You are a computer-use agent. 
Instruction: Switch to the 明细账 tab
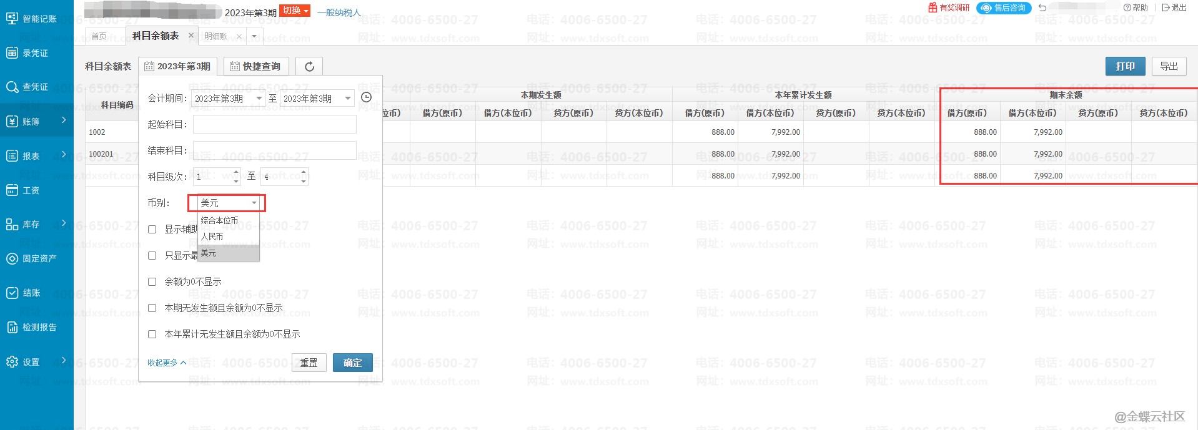coord(216,36)
